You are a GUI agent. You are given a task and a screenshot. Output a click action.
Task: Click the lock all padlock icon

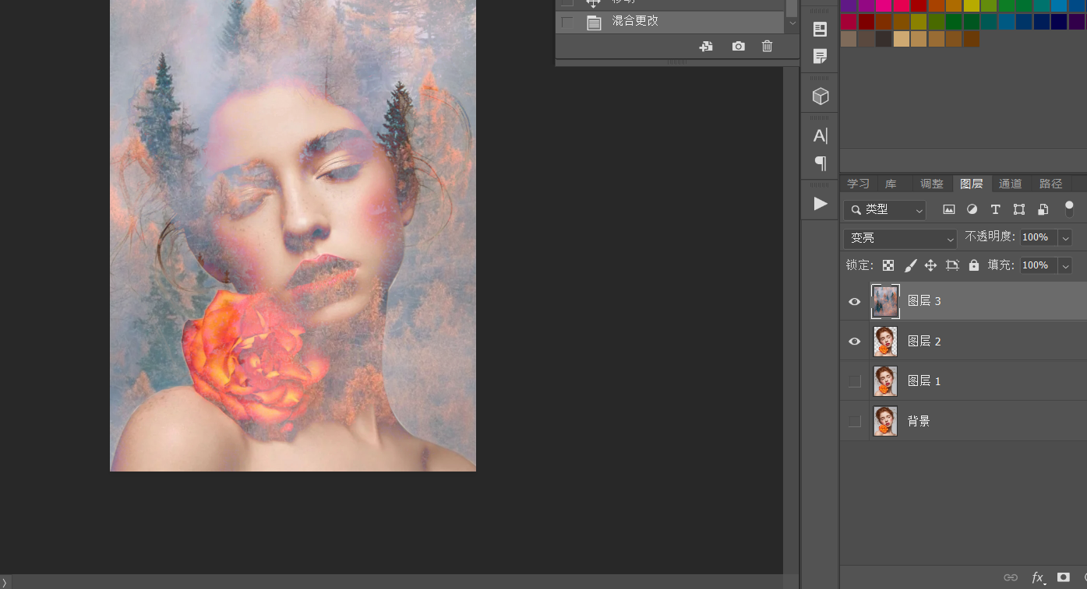pos(973,265)
